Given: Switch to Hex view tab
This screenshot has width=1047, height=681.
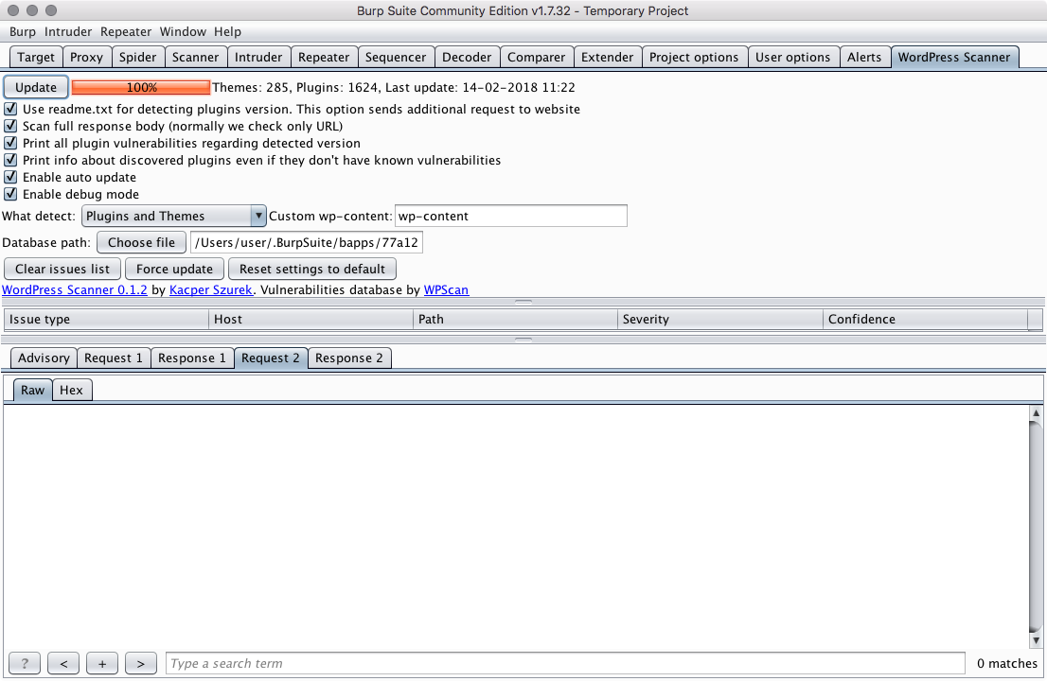Looking at the screenshot, I should (x=71, y=391).
